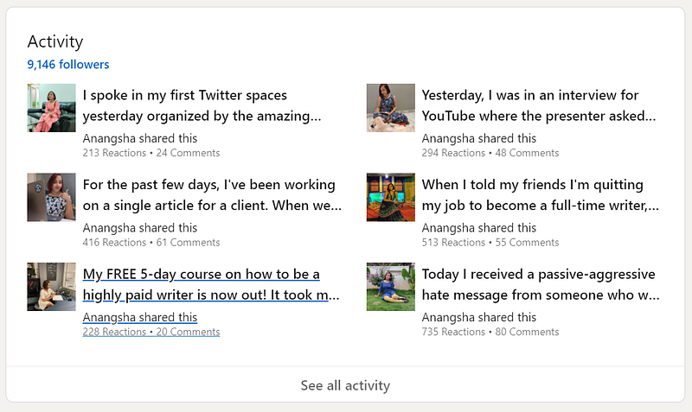
Task: Open the 9,146 followers link
Action: coord(68,64)
